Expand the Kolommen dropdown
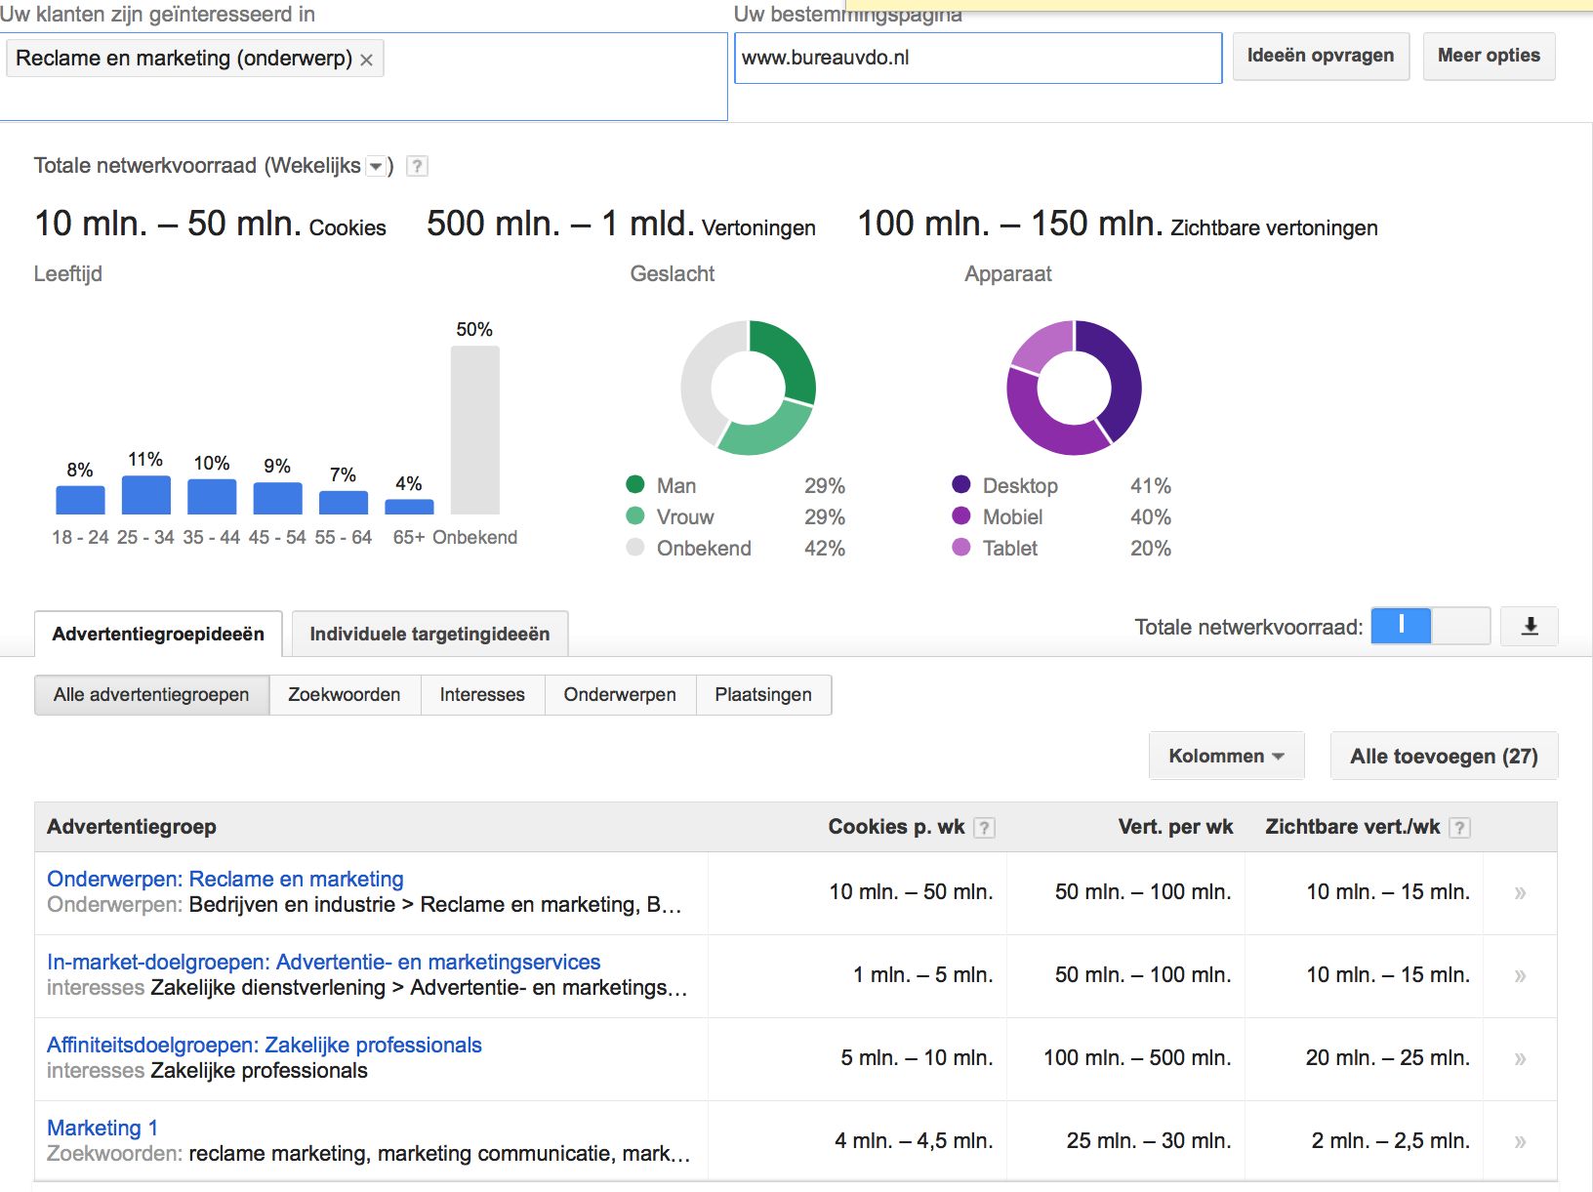Screen dimensions: 1593x1192 coord(1226,756)
